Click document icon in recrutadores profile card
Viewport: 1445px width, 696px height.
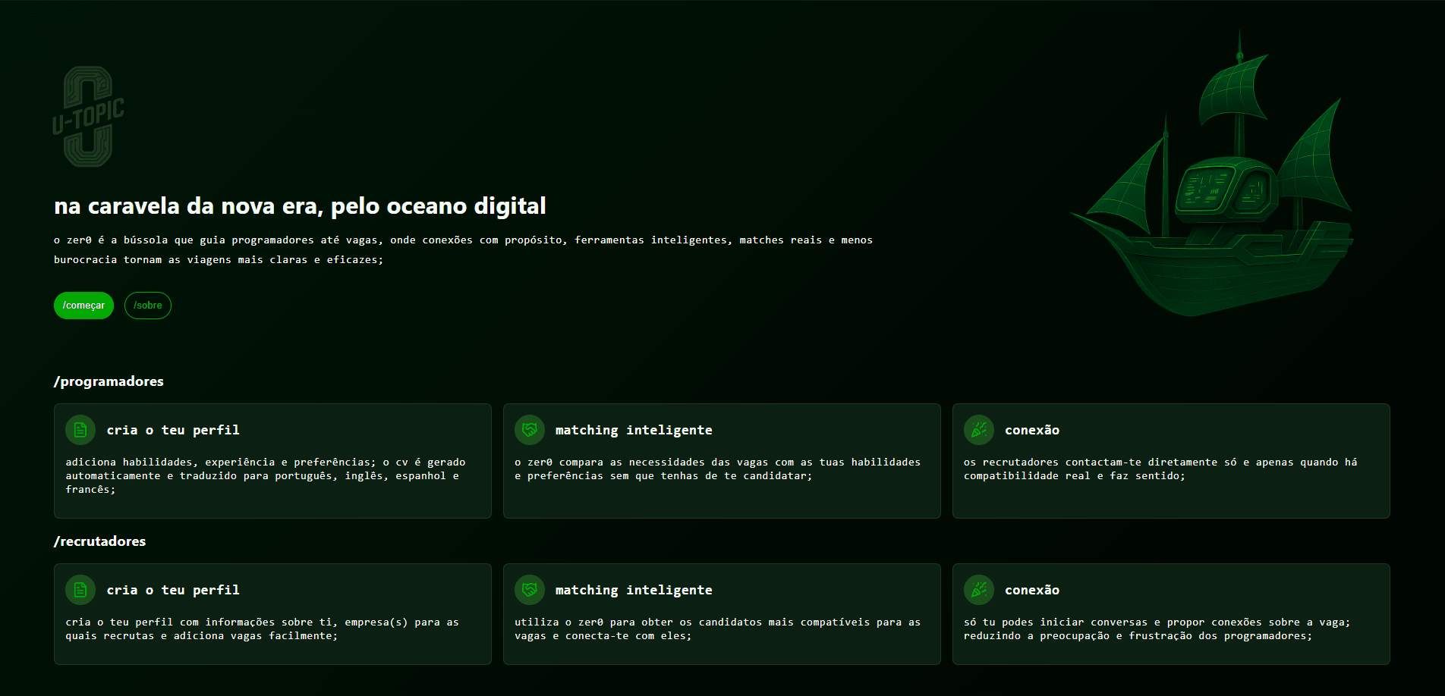click(80, 590)
